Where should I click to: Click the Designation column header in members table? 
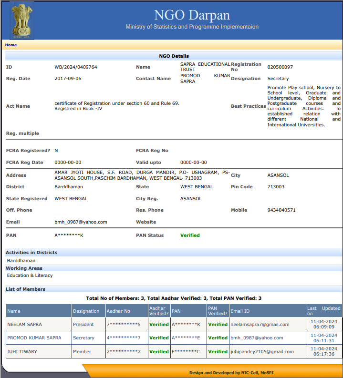[x=86, y=311]
